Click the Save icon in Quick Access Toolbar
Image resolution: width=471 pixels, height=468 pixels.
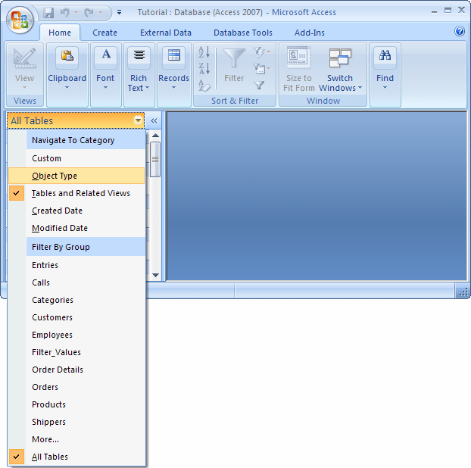click(x=48, y=13)
